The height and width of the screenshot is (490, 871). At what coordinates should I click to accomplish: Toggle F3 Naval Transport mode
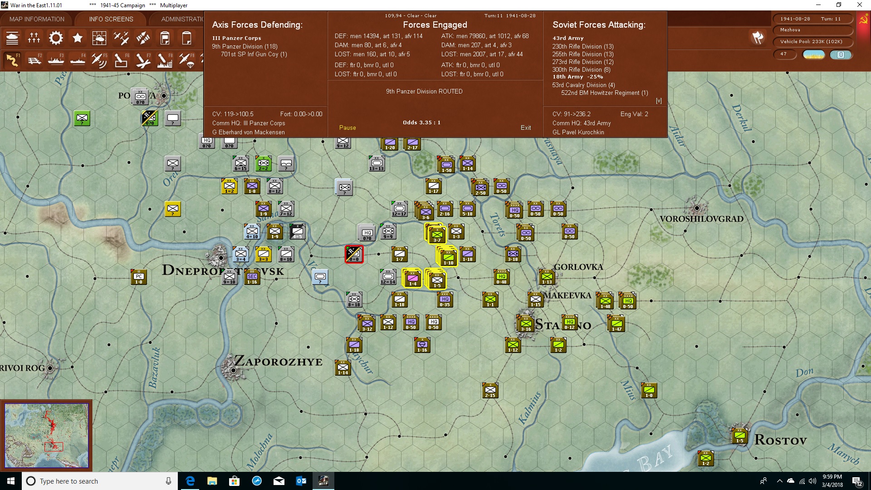point(56,60)
